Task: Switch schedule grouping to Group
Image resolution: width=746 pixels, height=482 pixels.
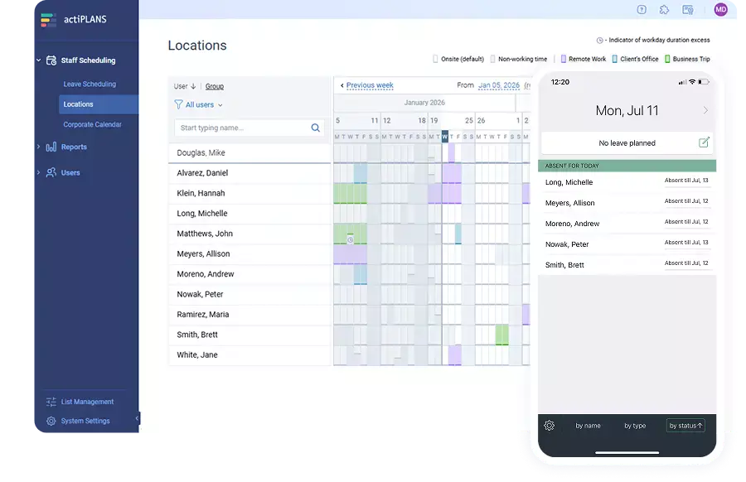Action: [214, 85]
